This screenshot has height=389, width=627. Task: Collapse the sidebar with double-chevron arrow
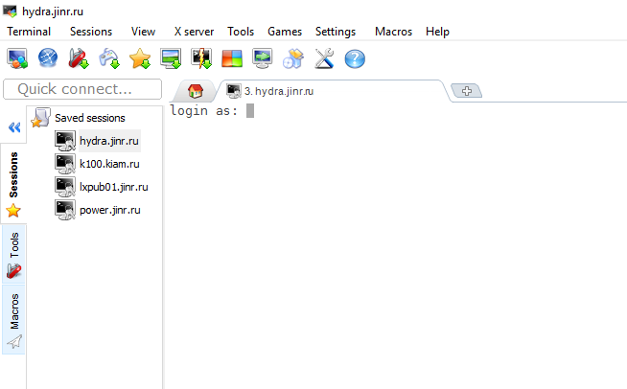pyautogui.click(x=14, y=127)
